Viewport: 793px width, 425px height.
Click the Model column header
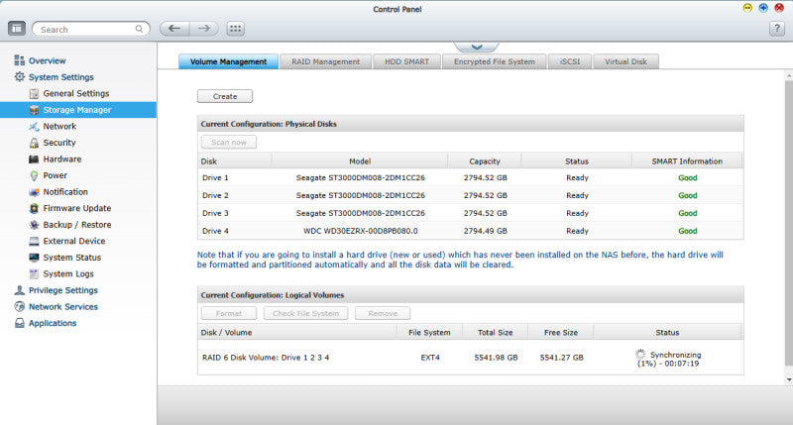click(x=360, y=161)
